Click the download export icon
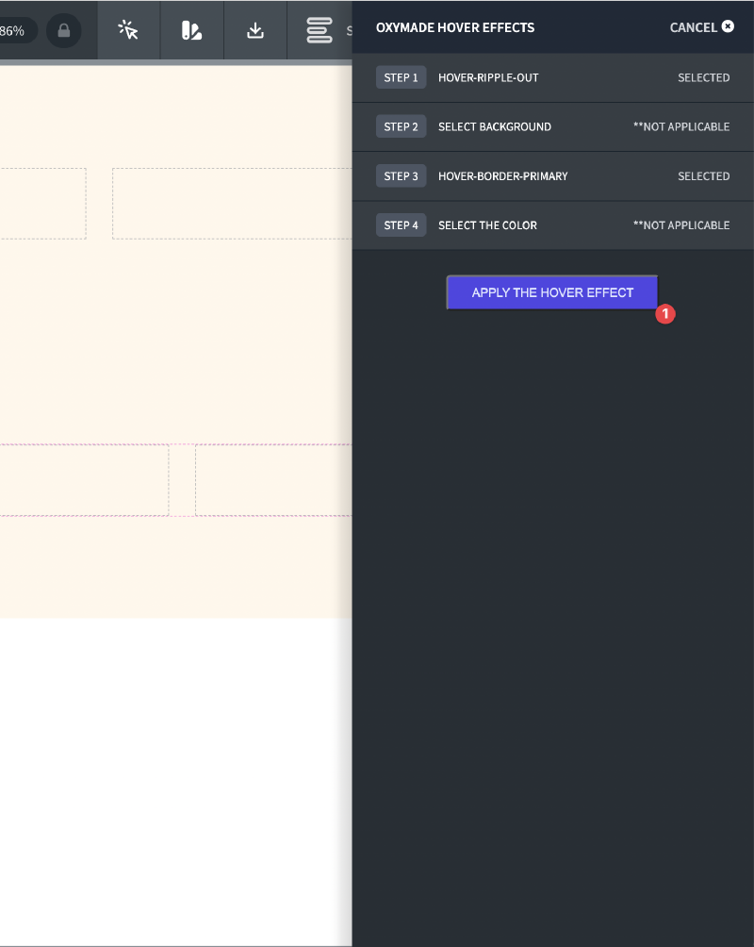Screen dimensions: 754x947 [254, 29]
